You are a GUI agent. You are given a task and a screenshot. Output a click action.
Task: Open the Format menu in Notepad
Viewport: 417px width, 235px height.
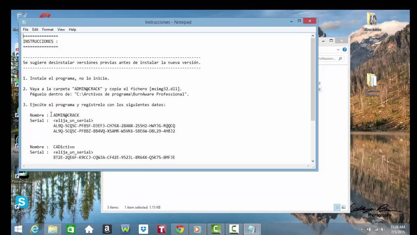(48, 29)
